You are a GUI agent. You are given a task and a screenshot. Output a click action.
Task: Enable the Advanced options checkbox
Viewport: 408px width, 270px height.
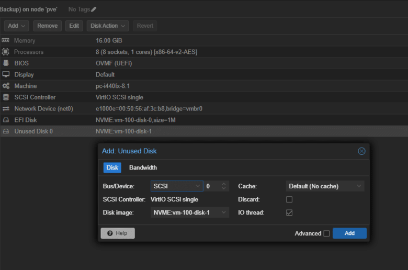pos(326,233)
